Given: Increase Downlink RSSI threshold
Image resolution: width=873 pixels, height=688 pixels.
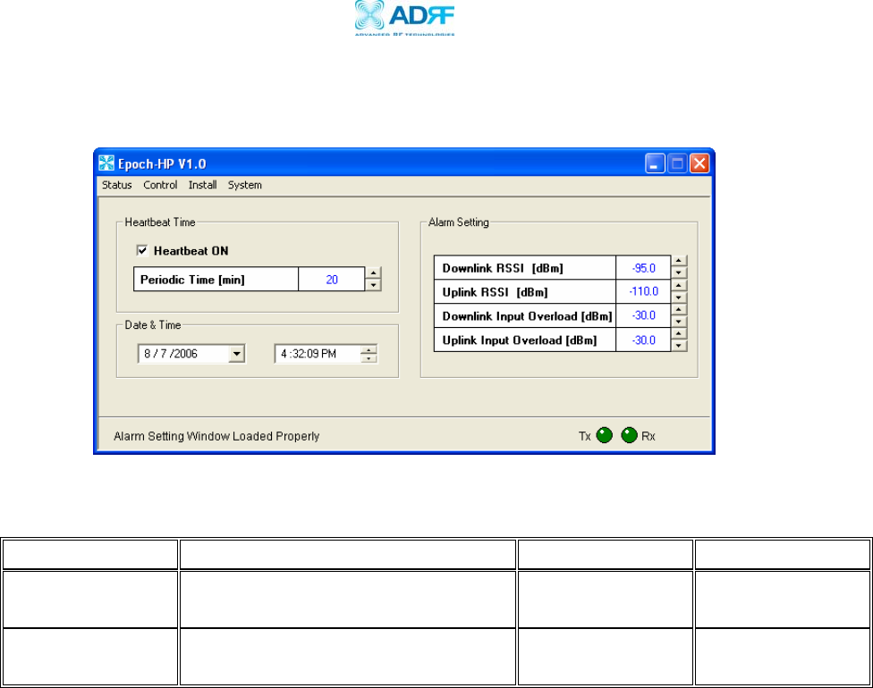Looking at the screenshot, I should tap(679, 261).
